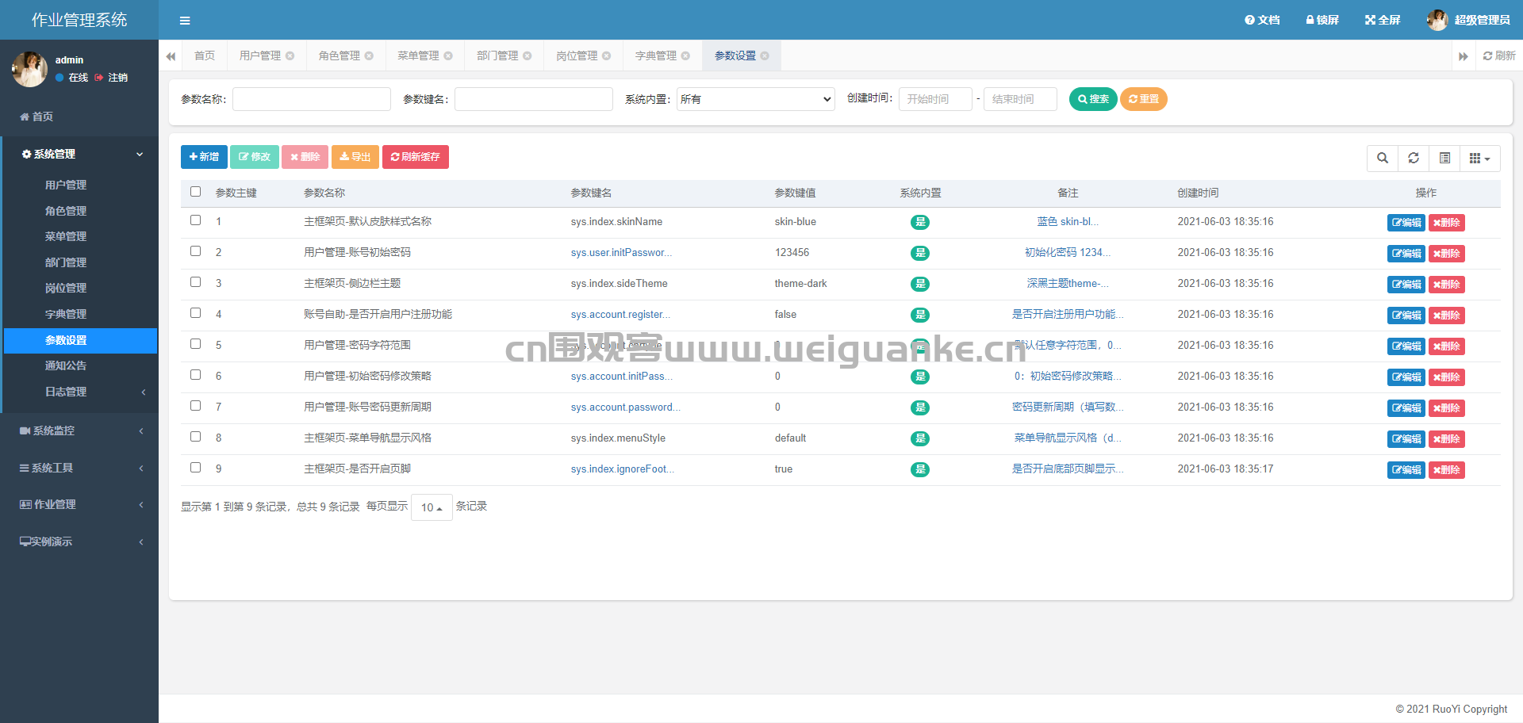Viewport: 1523px width, 723px height.
Task: Close the 岗位管理 tab
Action: pos(607,55)
